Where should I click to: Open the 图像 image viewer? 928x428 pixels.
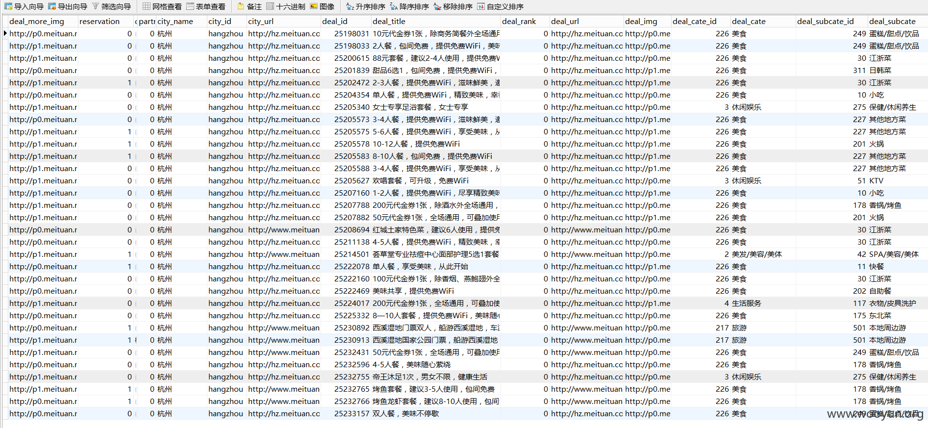click(322, 6)
